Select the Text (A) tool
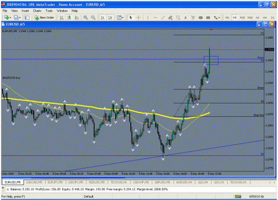Screen dimensions: 278x200 (x=185, y=17)
